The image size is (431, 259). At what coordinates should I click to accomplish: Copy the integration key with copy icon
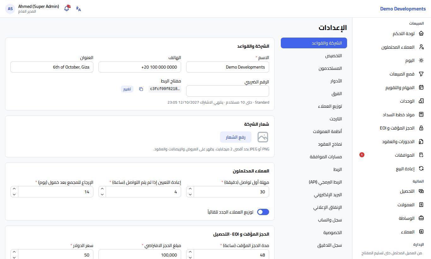[x=141, y=89]
